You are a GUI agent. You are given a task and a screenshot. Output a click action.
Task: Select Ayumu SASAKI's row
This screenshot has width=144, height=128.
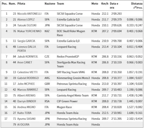coord(72,119)
